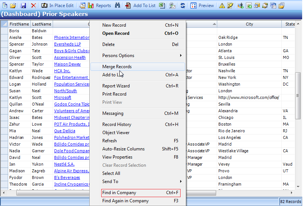Click the select-all corner cell of grid
This screenshot has height=206, width=304.
[4, 24]
